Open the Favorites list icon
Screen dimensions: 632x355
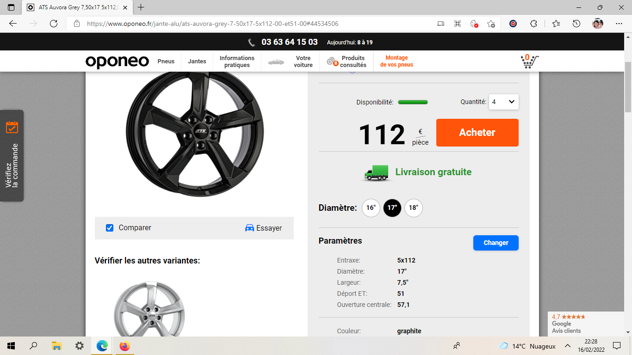point(556,24)
